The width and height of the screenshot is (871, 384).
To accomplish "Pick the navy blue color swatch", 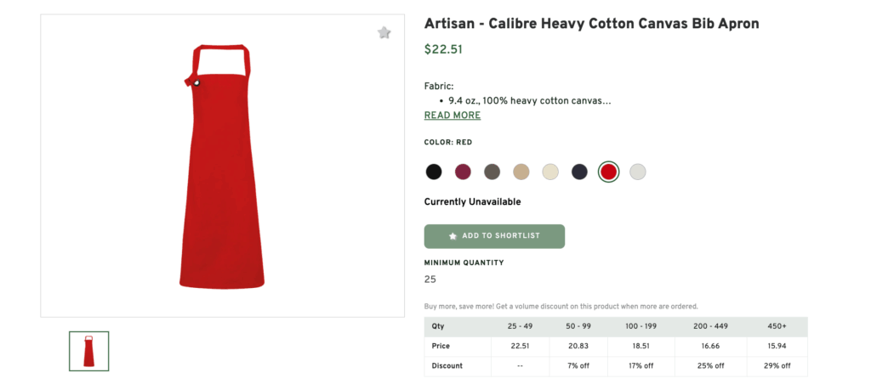I will [x=579, y=172].
